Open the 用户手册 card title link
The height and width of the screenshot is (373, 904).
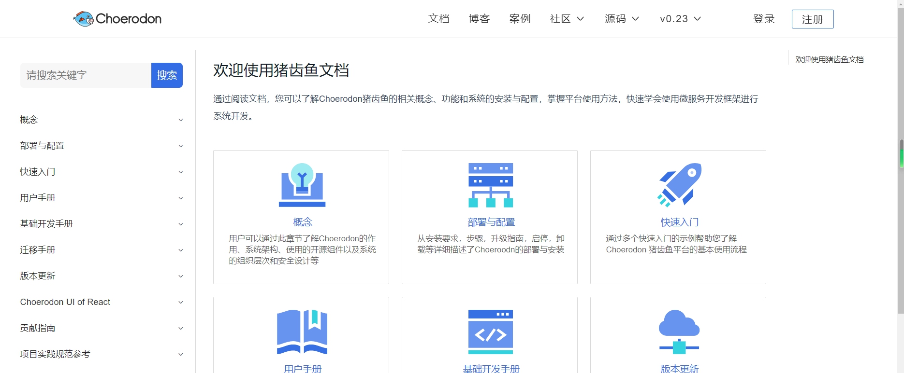coord(303,369)
